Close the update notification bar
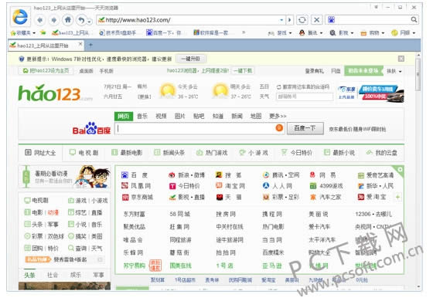Image resolution: width=433 pixels, height=298 pixels. [401, 59]
